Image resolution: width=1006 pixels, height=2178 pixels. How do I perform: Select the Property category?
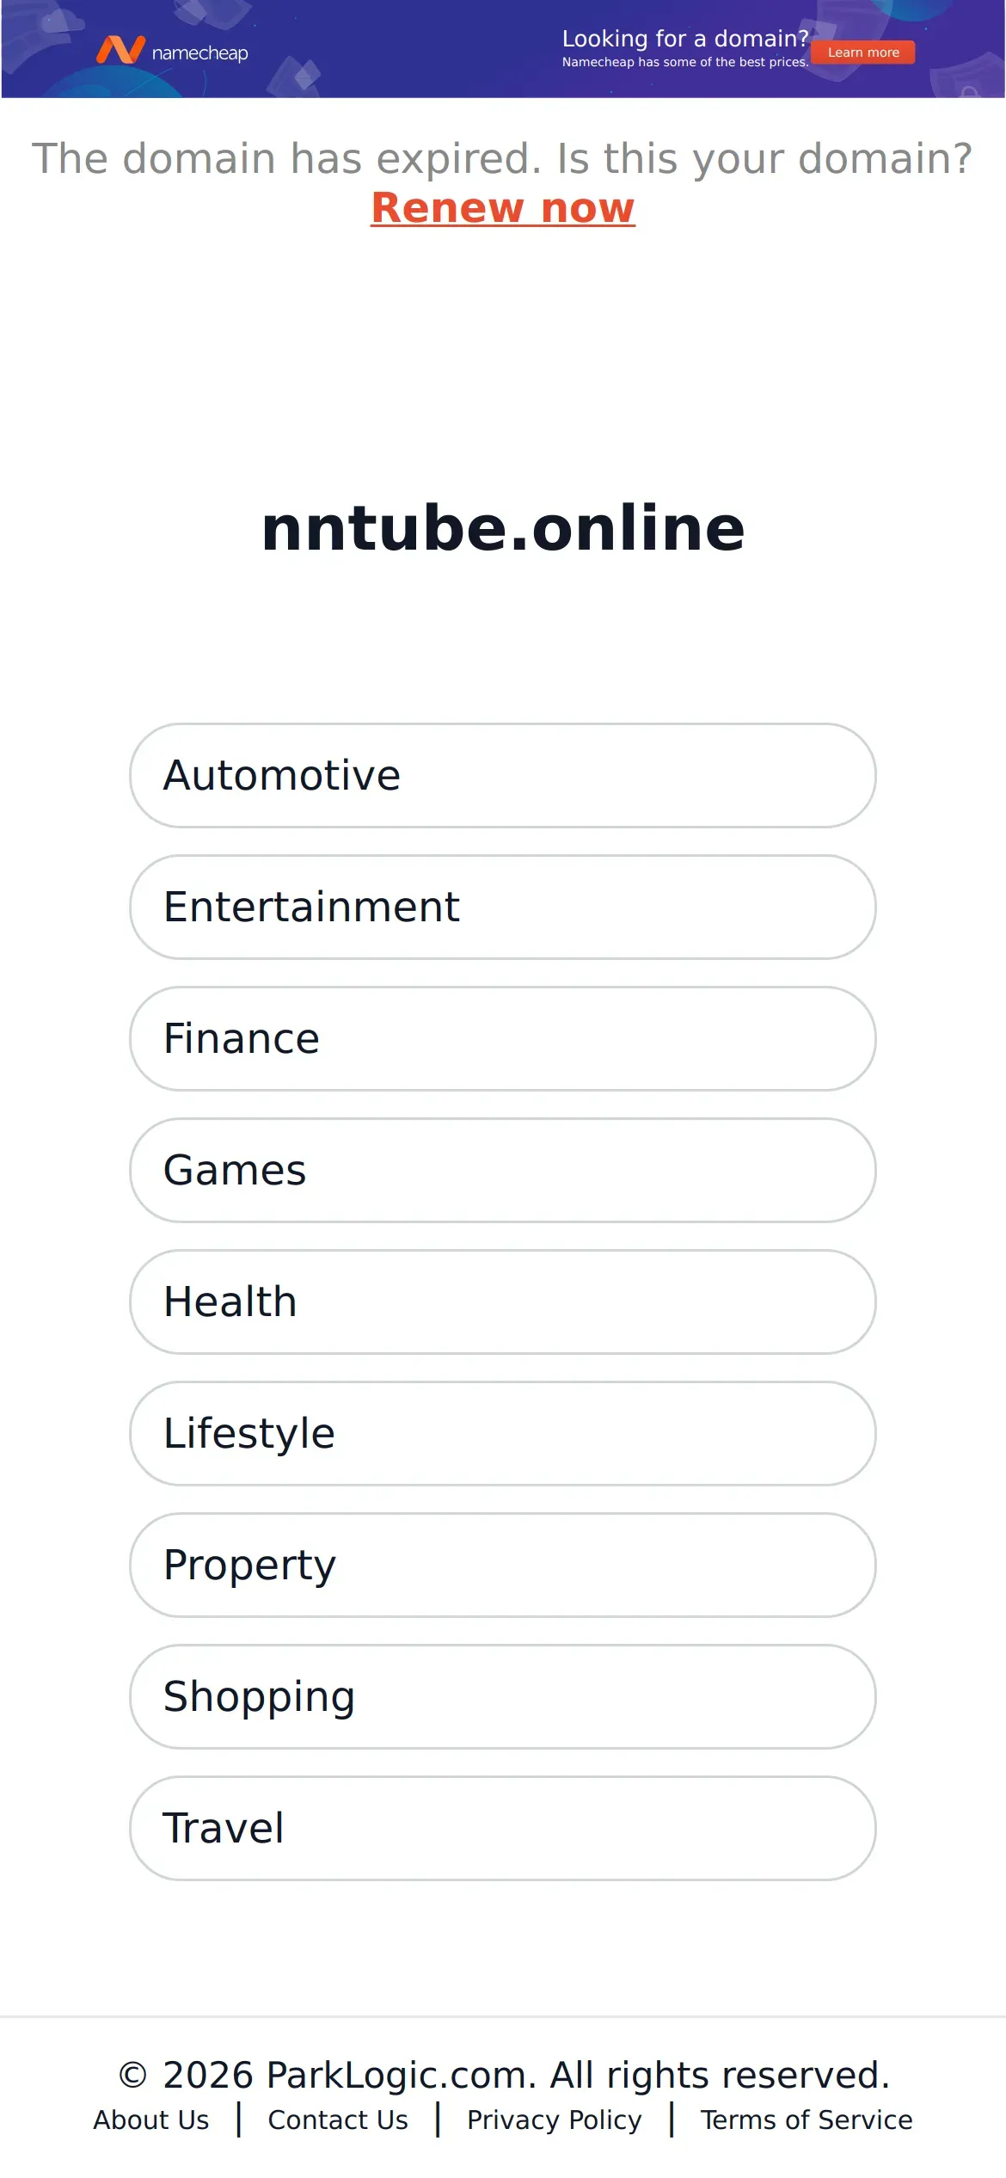502,1565
